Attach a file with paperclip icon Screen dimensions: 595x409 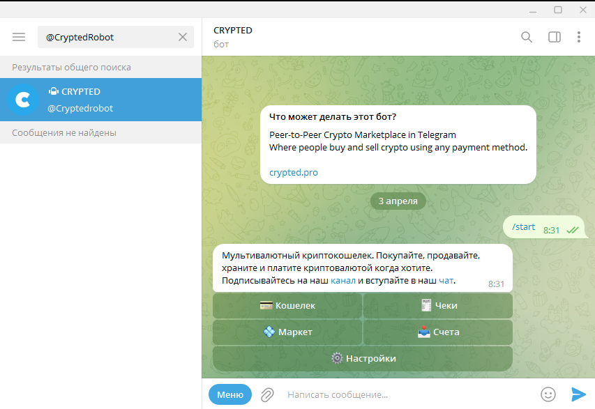[267, 394]
